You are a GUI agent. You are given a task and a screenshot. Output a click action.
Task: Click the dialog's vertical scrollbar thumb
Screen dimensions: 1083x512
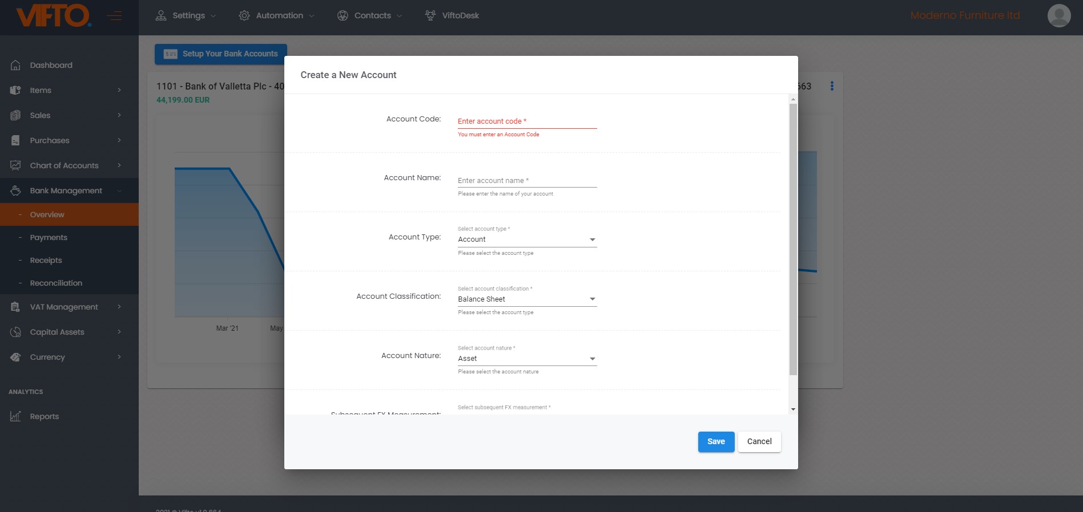[793, 239]
